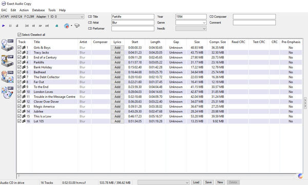Click the music note icon of track 1

[24, 48]
